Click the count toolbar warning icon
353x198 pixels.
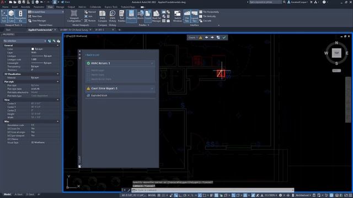pyautogui.click(x=200, y=37)
